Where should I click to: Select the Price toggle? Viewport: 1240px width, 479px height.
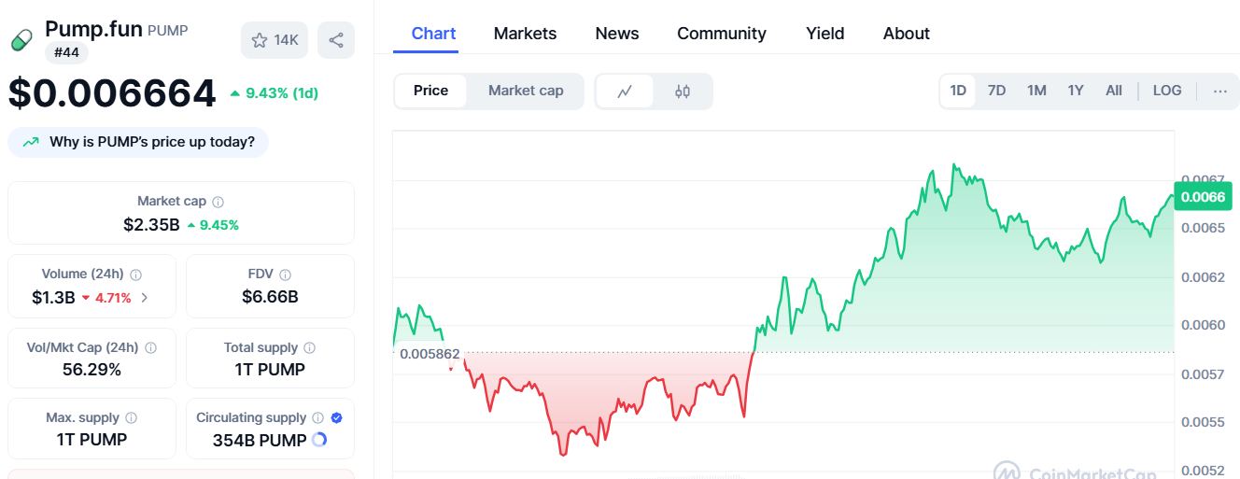[x=430, y=91]
